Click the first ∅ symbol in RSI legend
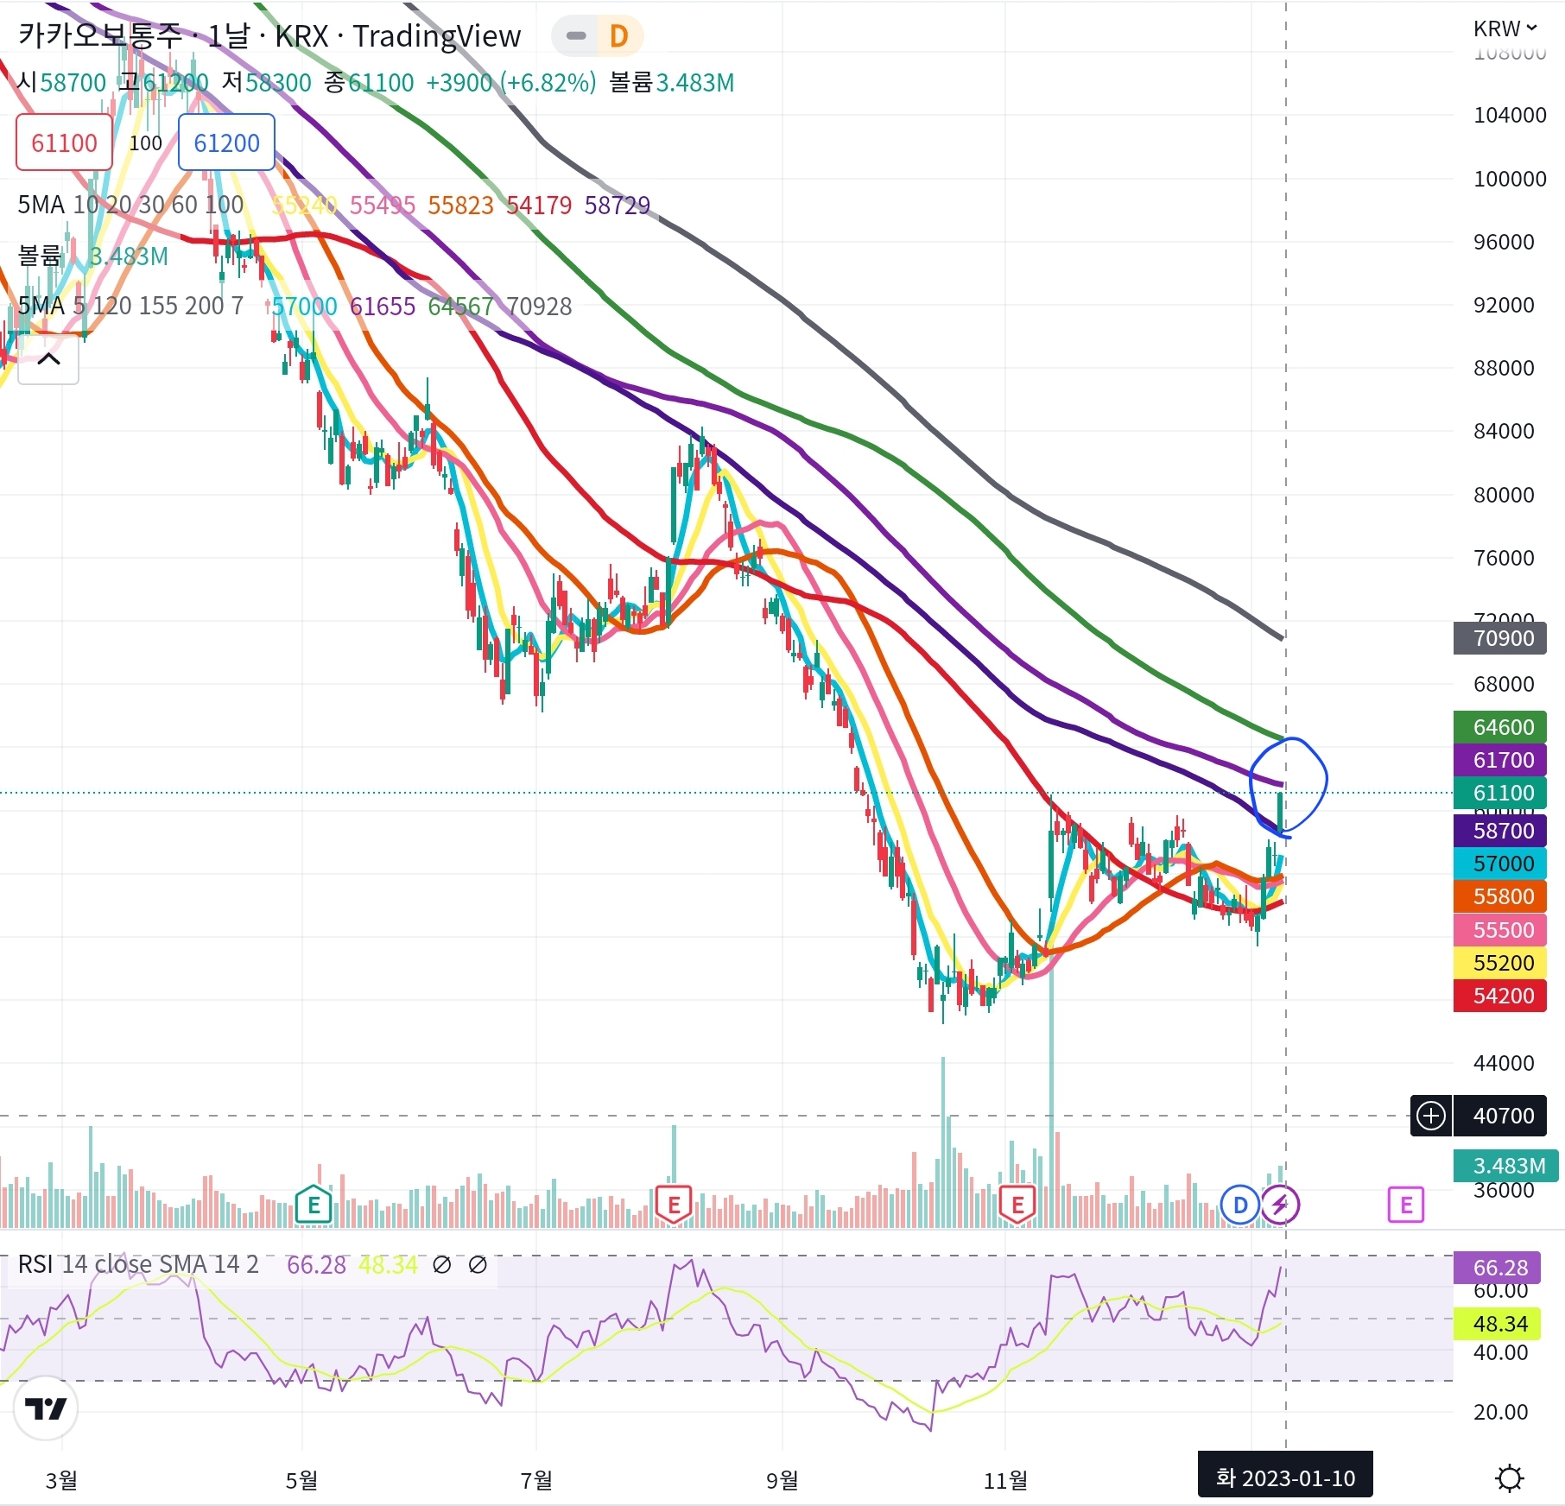Viewport: 1565px width, 1506px height. pyautogui.click(x=441, y=1265)
